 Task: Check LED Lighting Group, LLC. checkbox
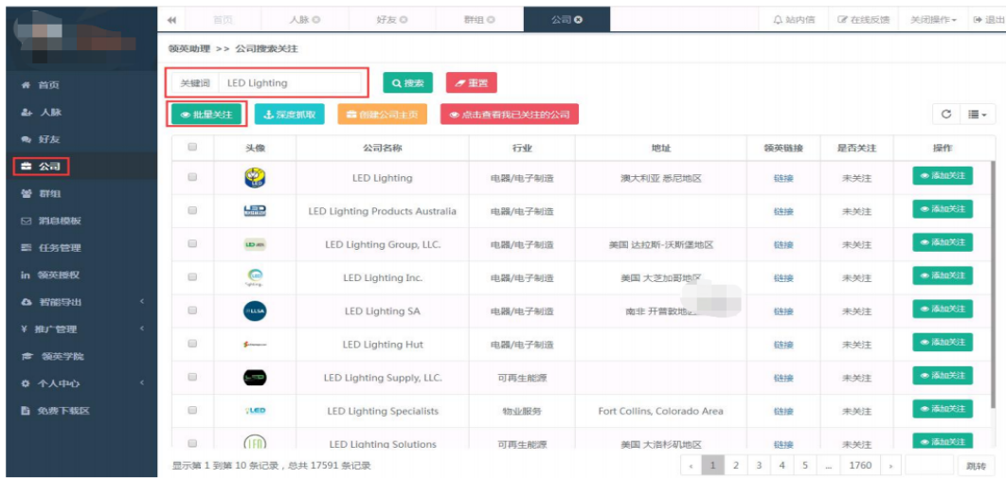[192, 244]
